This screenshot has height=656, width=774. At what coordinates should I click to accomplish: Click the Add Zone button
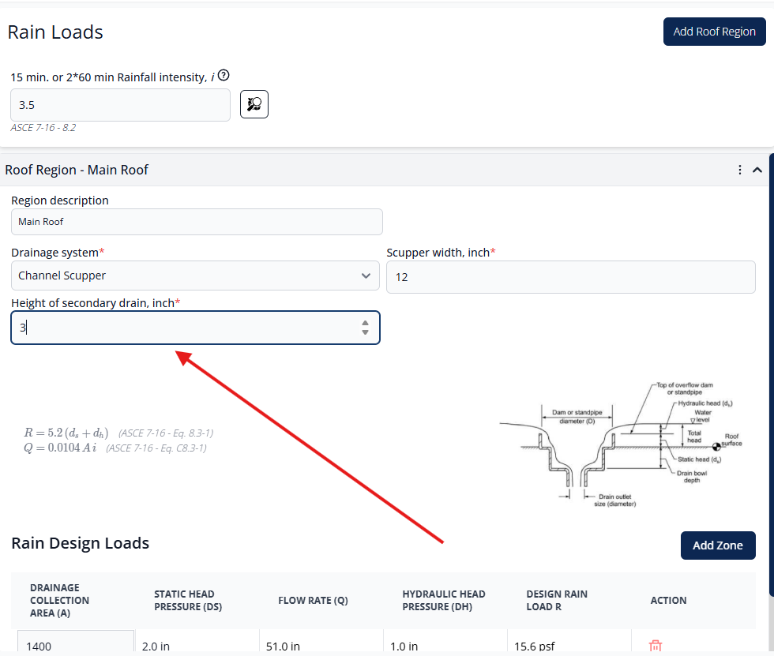[717, 545]
